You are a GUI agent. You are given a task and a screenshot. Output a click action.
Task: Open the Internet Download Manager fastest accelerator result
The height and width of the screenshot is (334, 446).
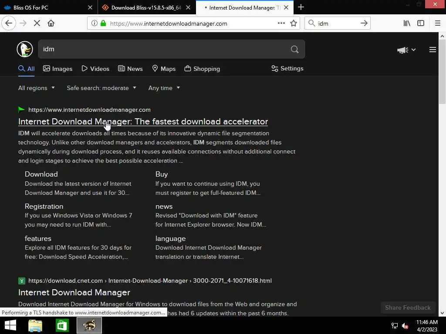(143, 122)
